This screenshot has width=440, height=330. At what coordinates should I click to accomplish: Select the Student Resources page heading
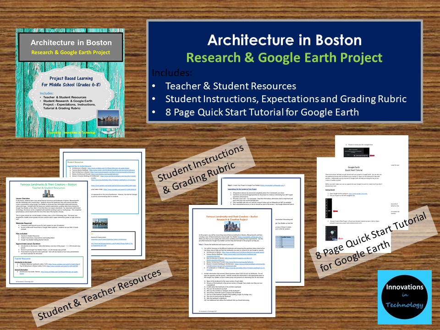tap(75, 161)
